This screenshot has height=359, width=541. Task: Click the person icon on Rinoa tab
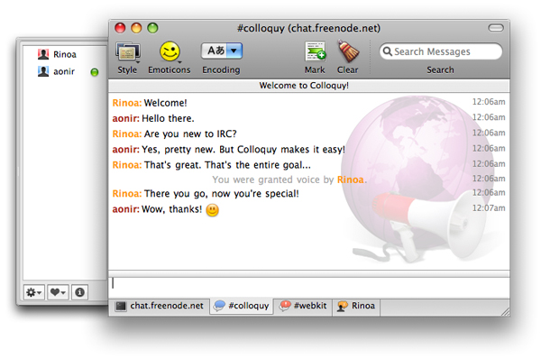point(343,306)
